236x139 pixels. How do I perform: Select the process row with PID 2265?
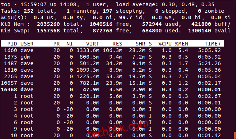click(x=113, y=76)
